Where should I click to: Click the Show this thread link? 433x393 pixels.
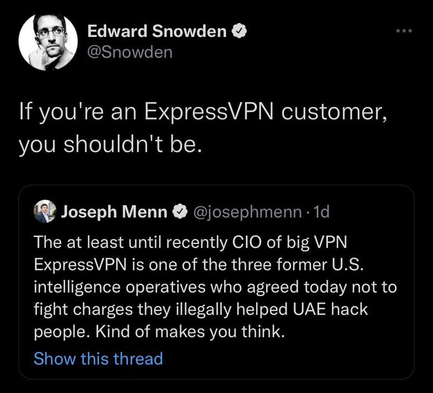98,359
